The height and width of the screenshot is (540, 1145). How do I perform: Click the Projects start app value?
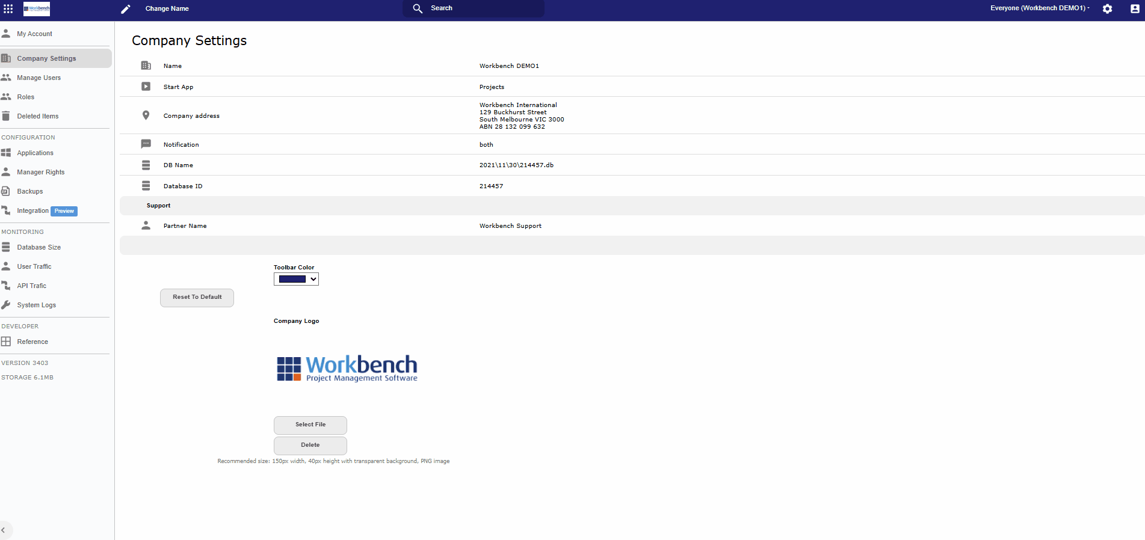coord(492,87)
